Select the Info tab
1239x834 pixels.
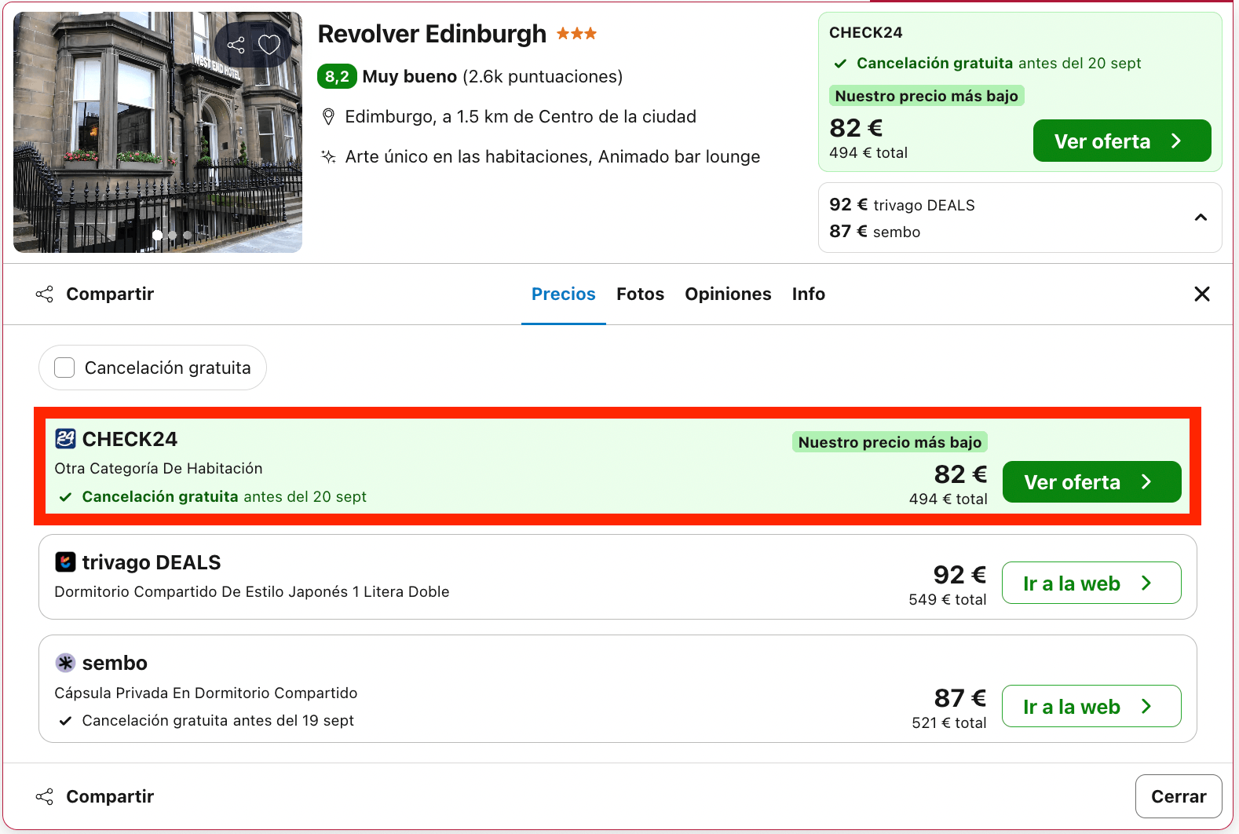point(808,294)
